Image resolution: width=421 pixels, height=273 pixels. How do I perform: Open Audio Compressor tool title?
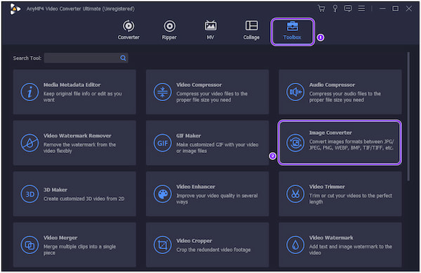click(x=332, y=85)
